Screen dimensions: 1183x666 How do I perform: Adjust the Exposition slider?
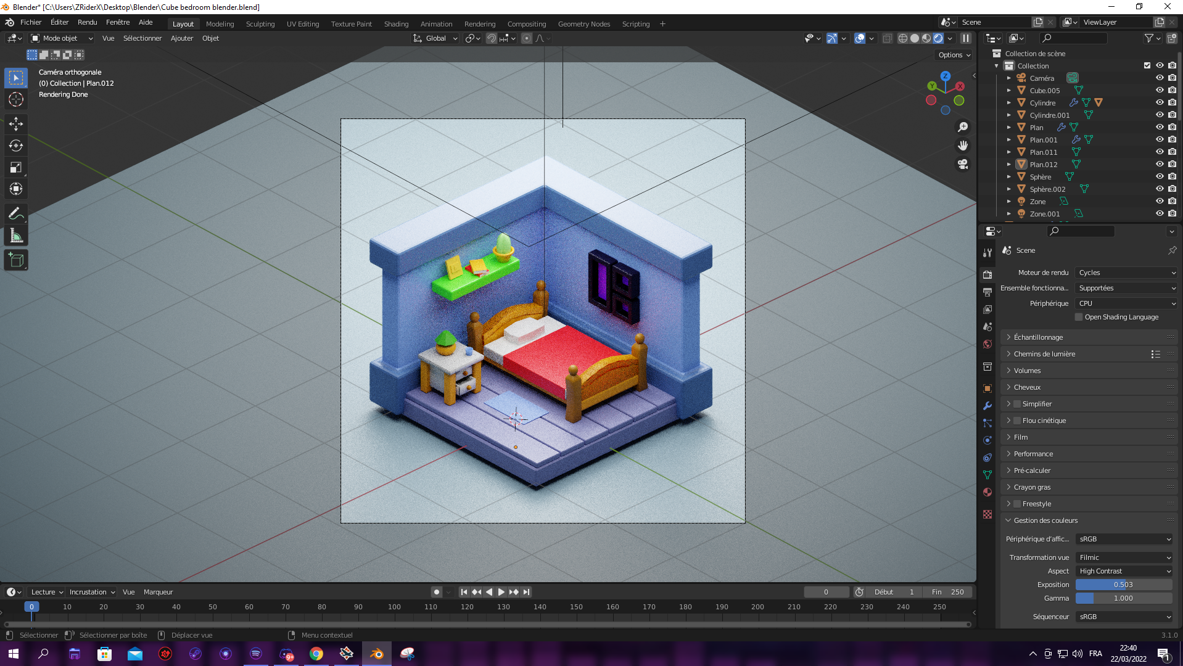1124,585
